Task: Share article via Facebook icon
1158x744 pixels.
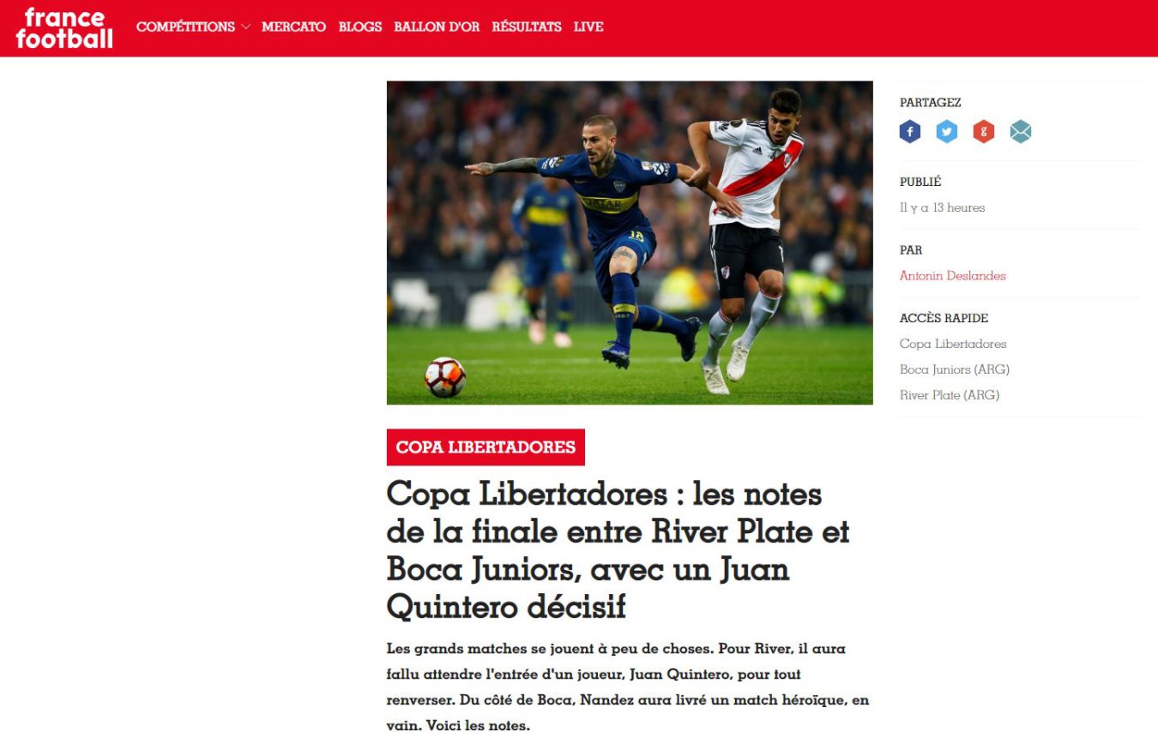Action: point(910,132)
